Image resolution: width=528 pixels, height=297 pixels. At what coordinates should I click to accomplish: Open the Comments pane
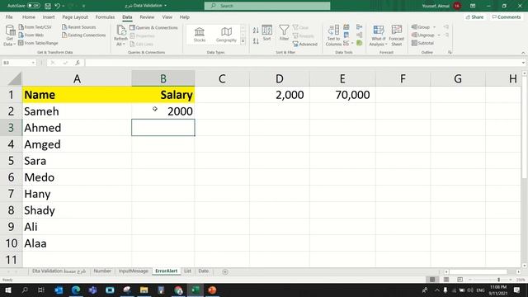(507, 16)
